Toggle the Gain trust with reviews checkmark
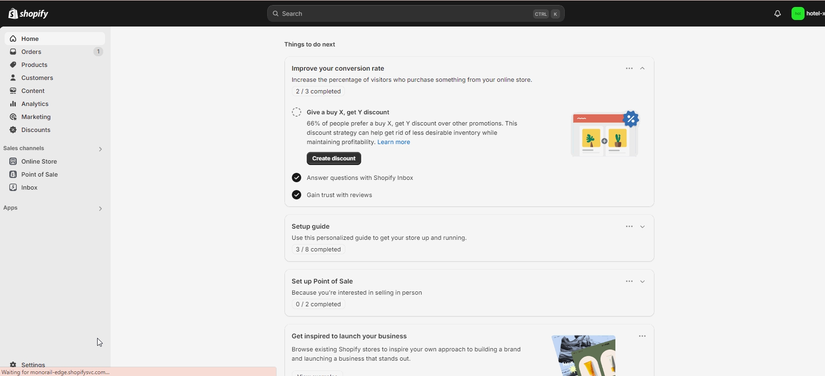 click(297, 195)
